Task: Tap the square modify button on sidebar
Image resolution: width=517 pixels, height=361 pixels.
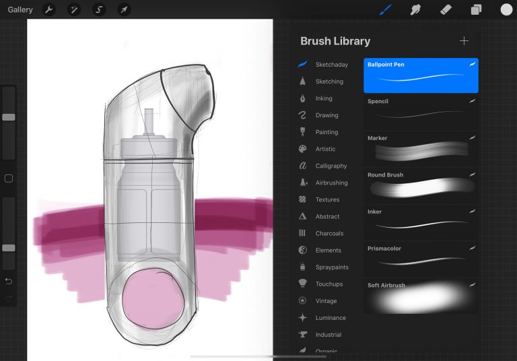Action: 9,178
